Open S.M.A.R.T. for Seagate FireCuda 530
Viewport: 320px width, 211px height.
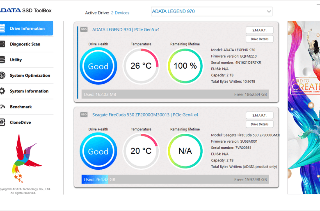pos(259,115)
